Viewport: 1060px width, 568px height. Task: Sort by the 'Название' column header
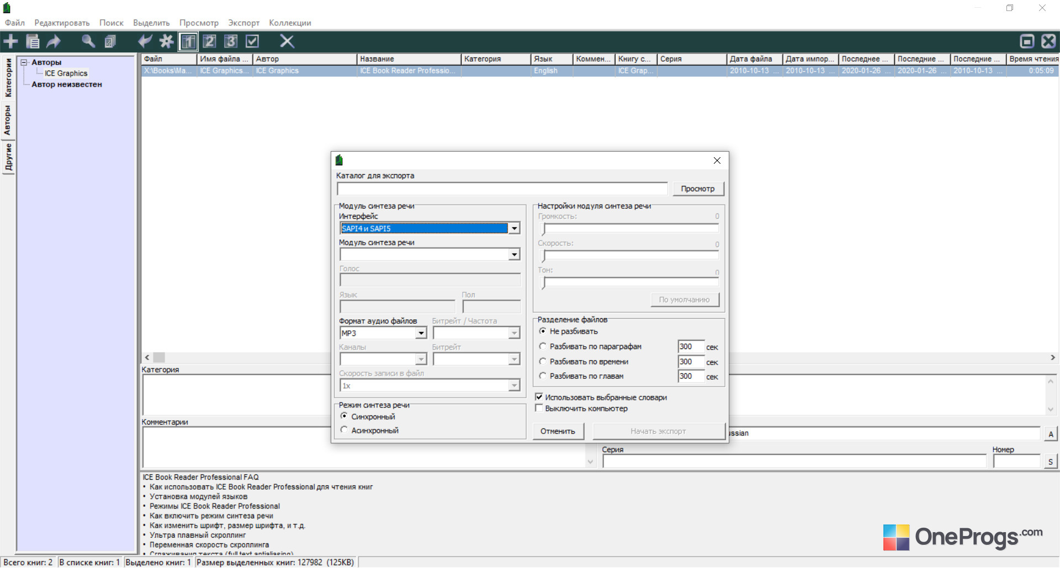point(409,59)
